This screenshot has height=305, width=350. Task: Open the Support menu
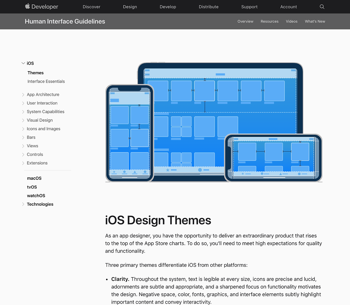coord(249,7)
